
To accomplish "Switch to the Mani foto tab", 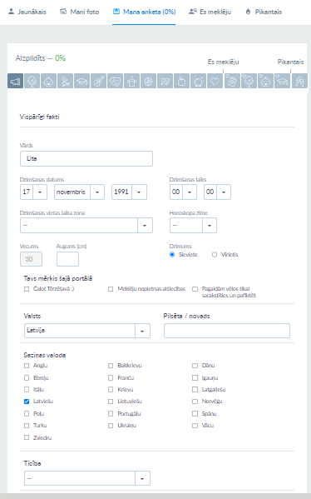I will point(80,12).
